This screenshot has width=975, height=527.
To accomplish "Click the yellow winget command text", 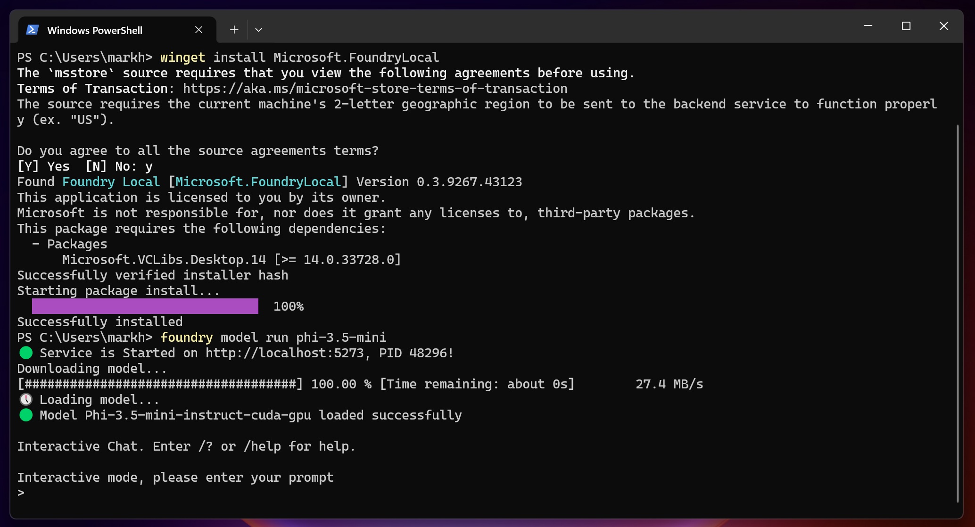I will point(182,58).
